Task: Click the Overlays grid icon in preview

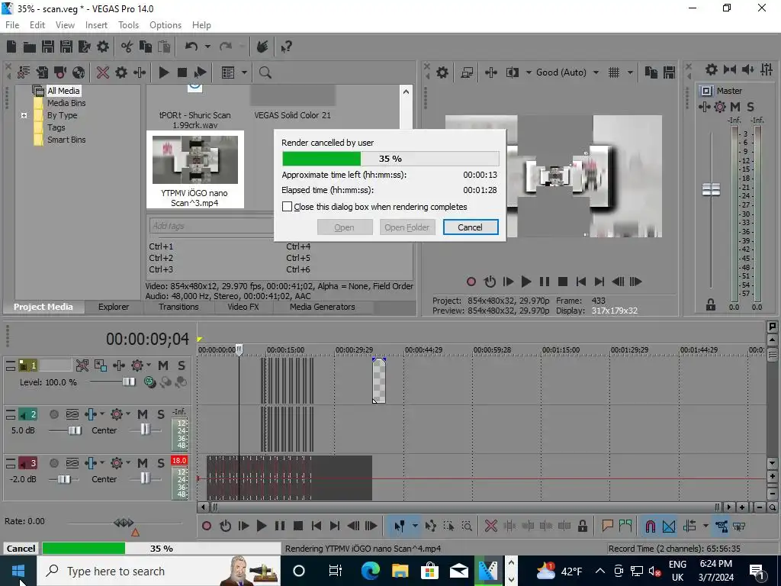Action: coord(614,72)
